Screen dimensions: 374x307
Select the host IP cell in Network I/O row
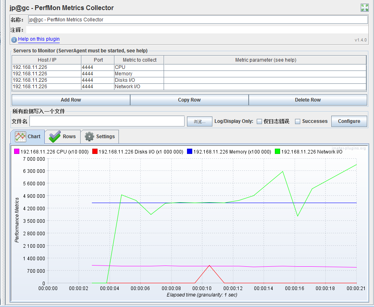(46, 87)
